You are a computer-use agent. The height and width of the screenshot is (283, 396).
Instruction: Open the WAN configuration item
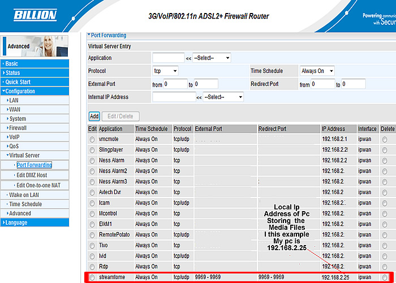(35, 109)
